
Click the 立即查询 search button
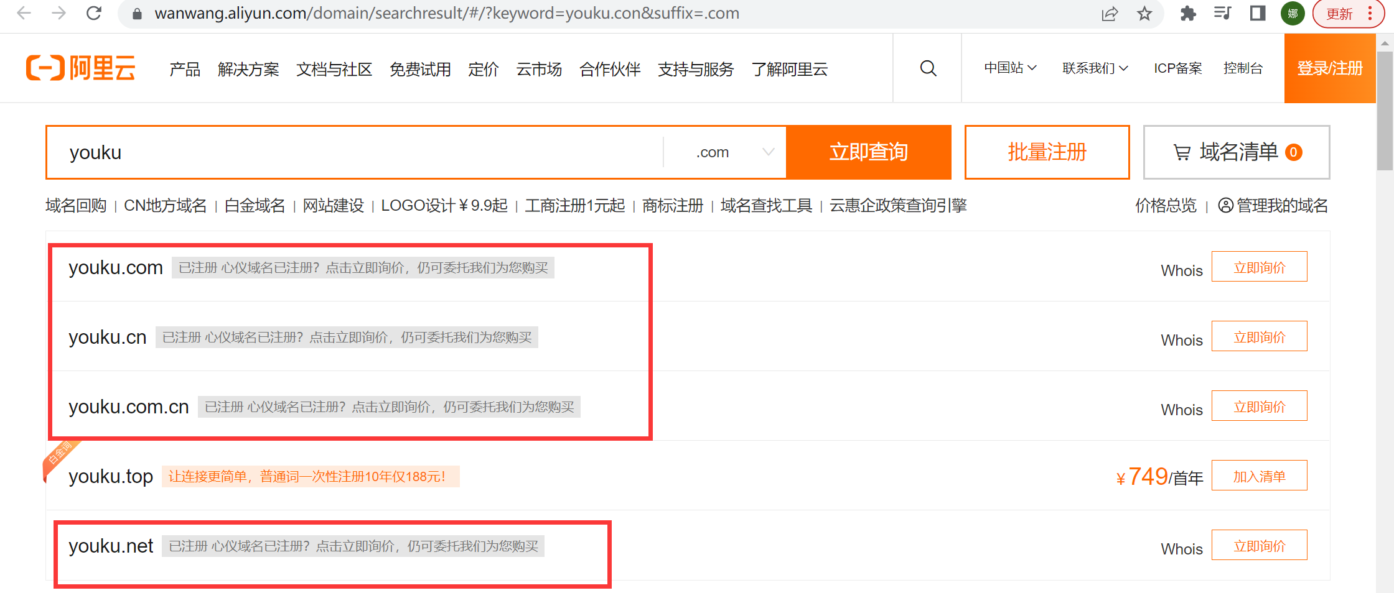(868, 152)
